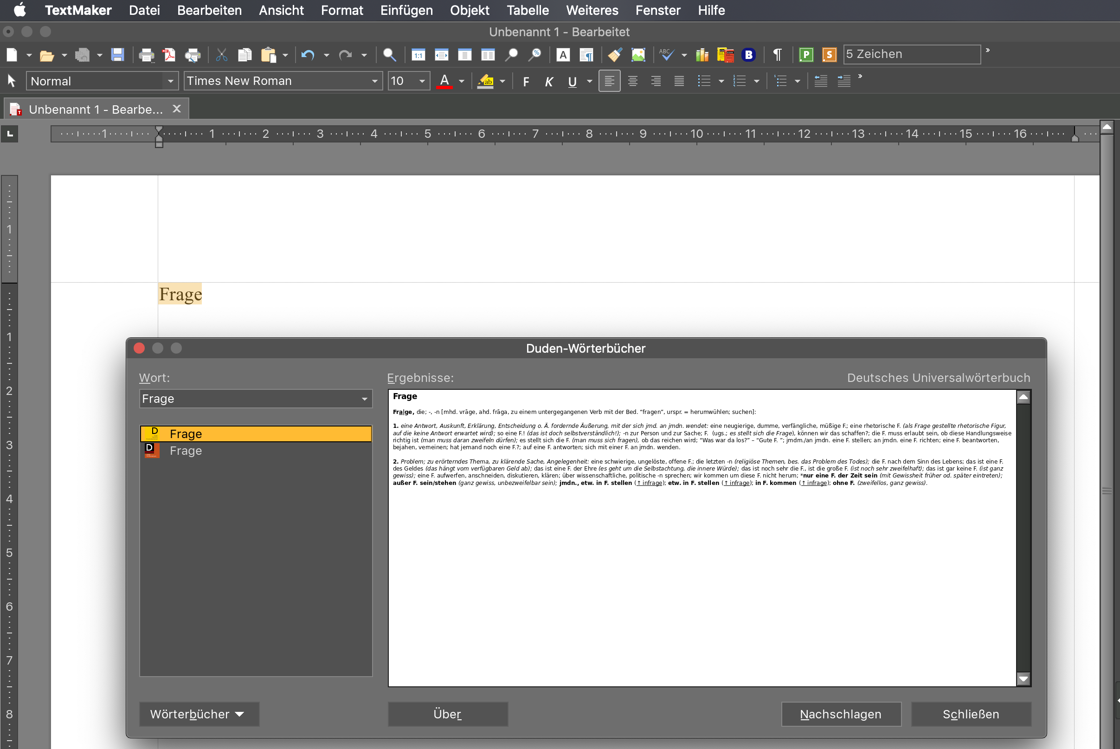The width and height of the screenshot is (1120, 749).
Task: Fit the page width to the window
Action: click(x=441, y=55)
